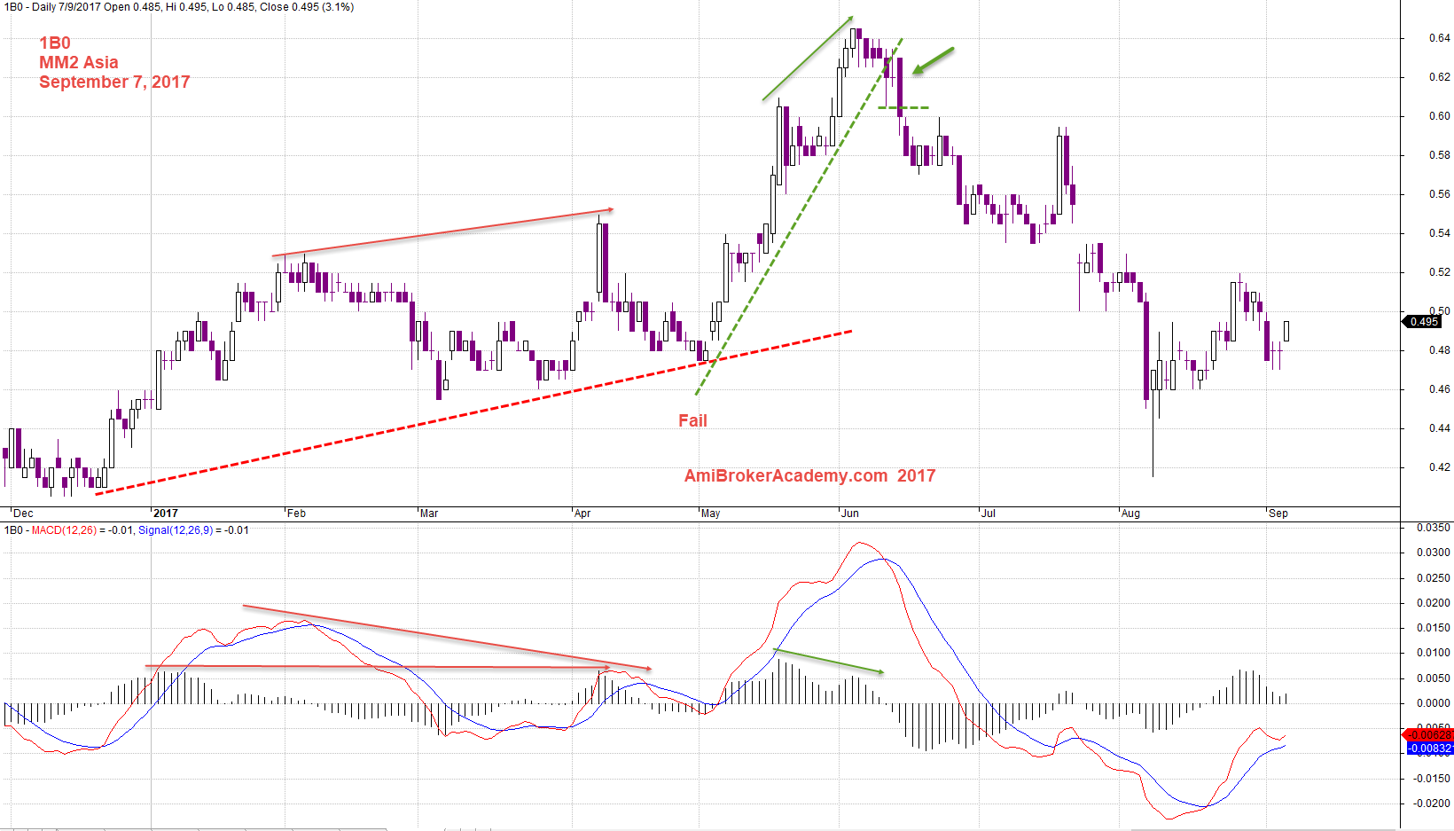The image size is (1454, 831).
Task: Click the 0.0150 MACD axis label
Action: point(1434,628)
